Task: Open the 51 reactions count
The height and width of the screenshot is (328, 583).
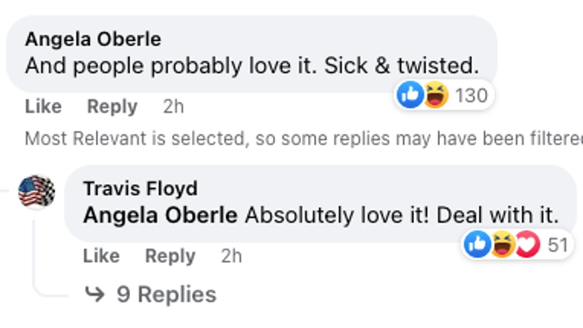Action: click(x=558, y=245)
